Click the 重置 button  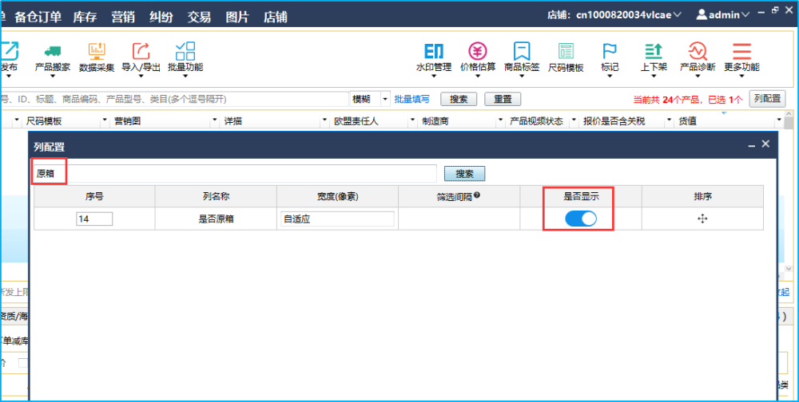(x=503, y=99)
